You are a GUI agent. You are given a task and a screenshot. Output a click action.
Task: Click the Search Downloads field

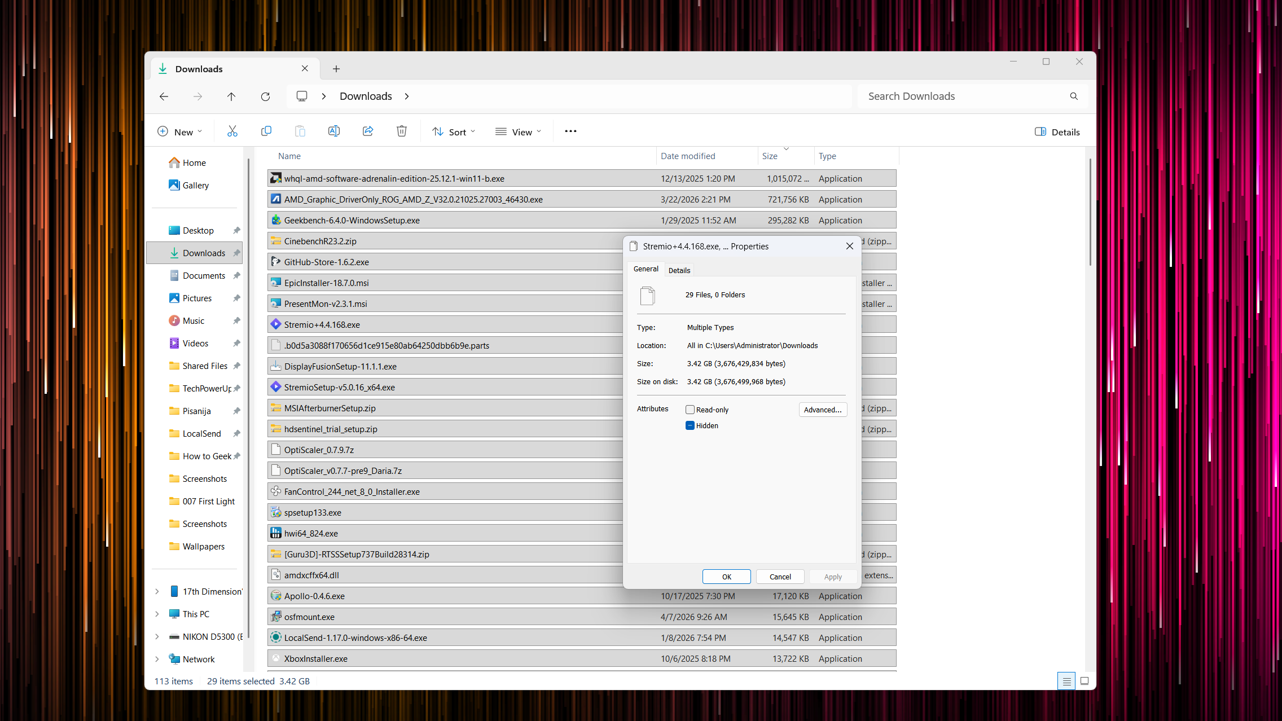(x=965, y=96)
